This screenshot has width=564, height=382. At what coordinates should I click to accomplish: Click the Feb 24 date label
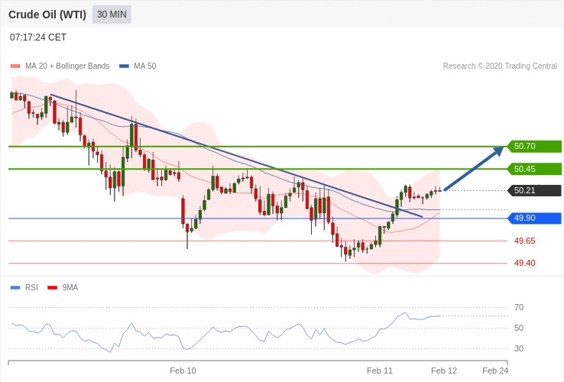pos(495,371)
